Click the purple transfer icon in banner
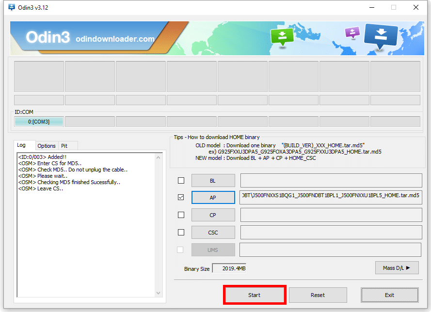This screenshot has height=312, width=431. pyautogui.click(x=352, y=32)
